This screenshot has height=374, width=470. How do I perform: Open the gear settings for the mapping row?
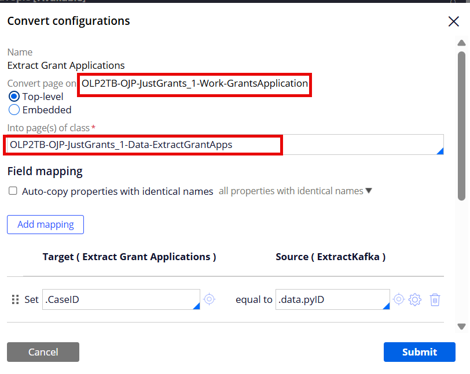pyautogui.click(x=415, y=299)
